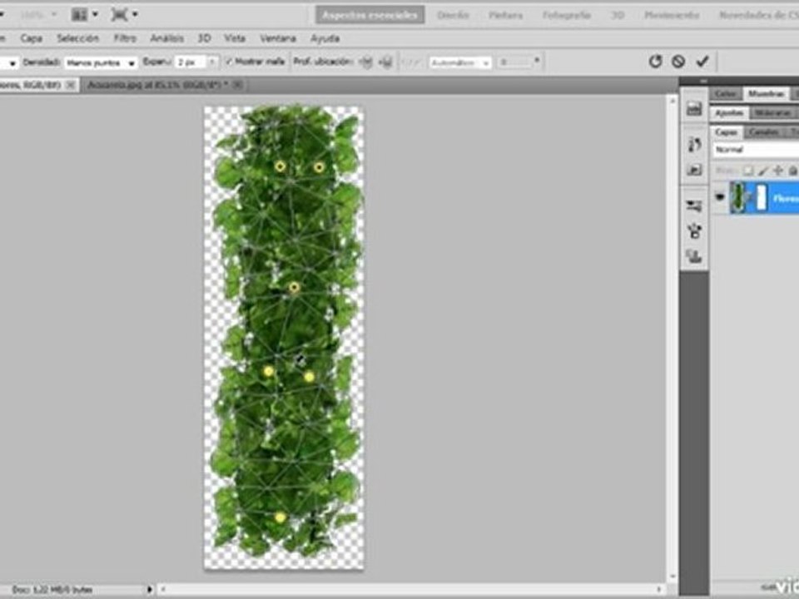Click the lock transparent pixels icon
Screen dimensions: 799x599
point(748,171)
